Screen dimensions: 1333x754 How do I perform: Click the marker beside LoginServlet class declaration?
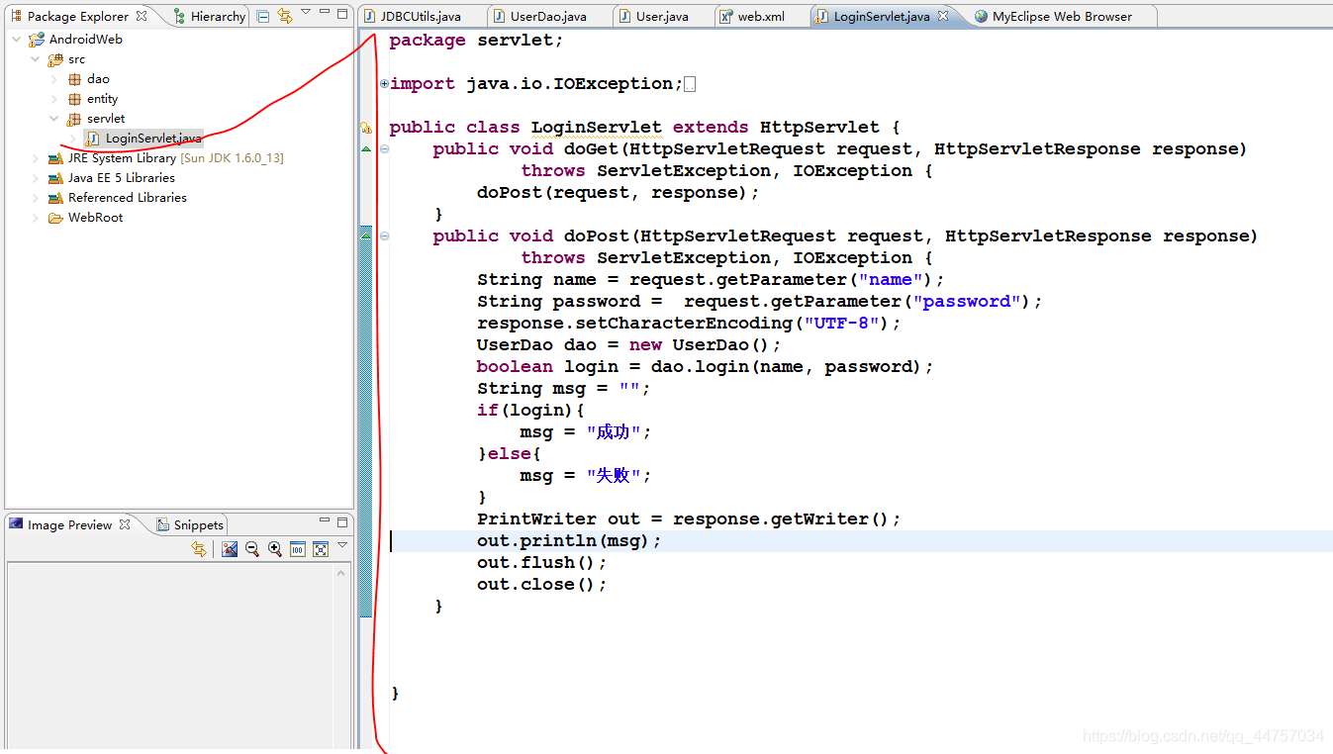pyautogui.click(x=367, y=127)
